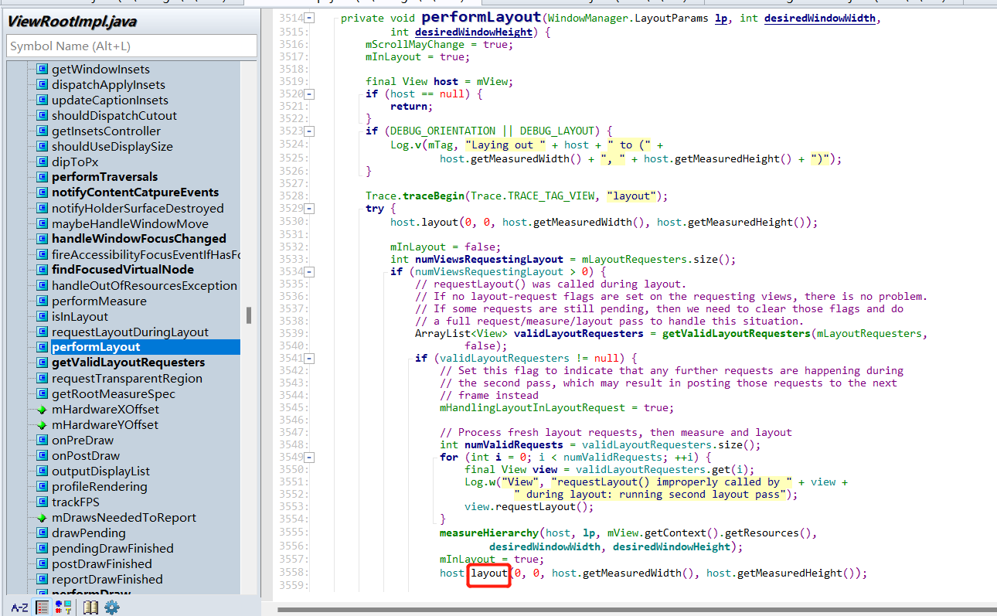This screenshot has width=997, height=616.
Task: Select the method icon beside getWindowInsets
Action: pos(42,70)
